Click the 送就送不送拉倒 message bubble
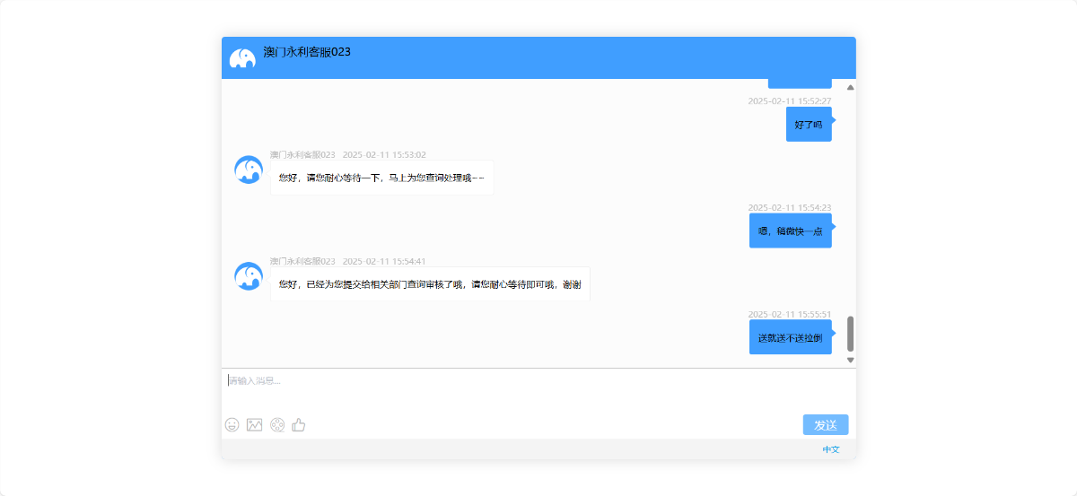 790,337
